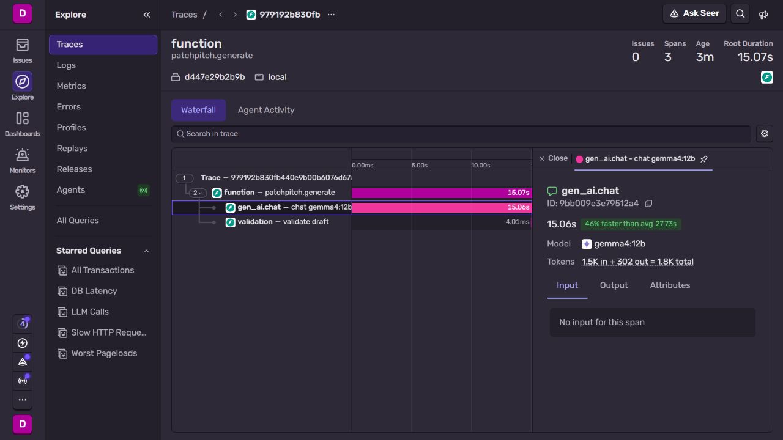783x440 pixels.
Task: Open the organization avatar menu at top
Action: pyautogui.click(x=23, y=13)
